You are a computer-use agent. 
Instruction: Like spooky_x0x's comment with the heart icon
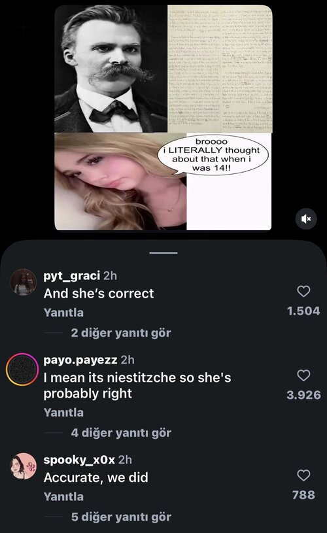pyautogui.click(x=303, y=475)
